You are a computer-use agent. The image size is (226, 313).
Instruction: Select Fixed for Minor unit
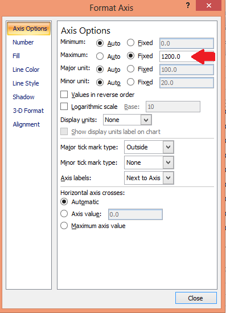tap(130, 82)
